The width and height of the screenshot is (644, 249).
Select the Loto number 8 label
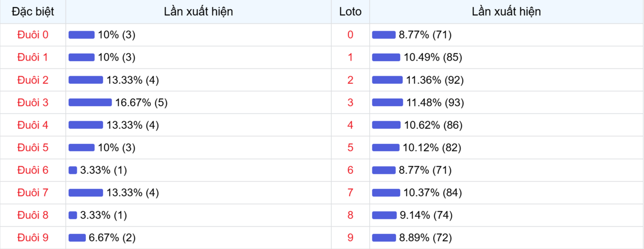tap(350, 215)
